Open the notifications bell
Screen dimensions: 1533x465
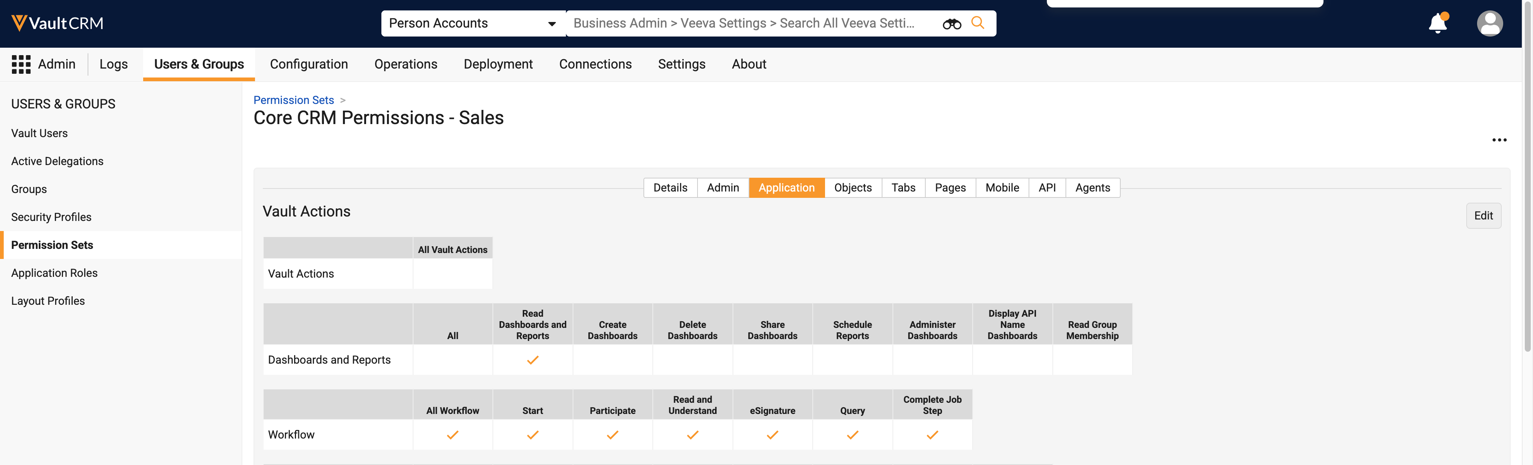1438,23
